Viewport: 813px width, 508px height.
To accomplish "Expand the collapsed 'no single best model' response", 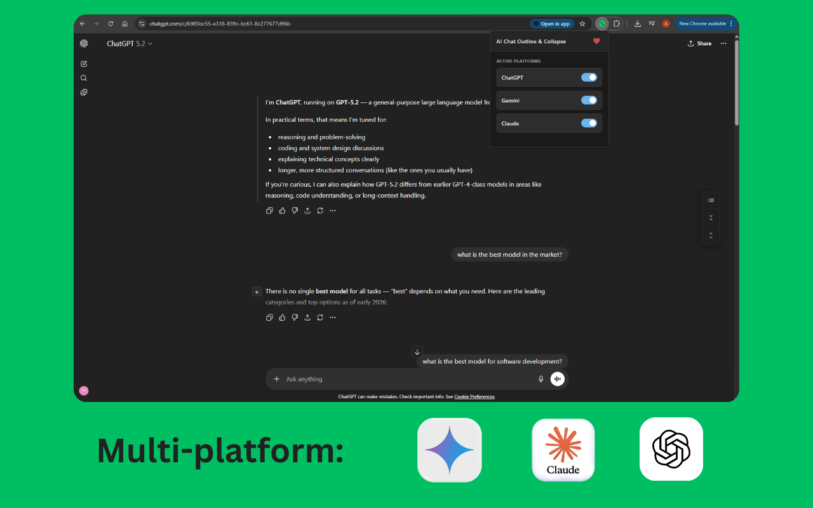I will pyautogui.click(x=257, y=291).
